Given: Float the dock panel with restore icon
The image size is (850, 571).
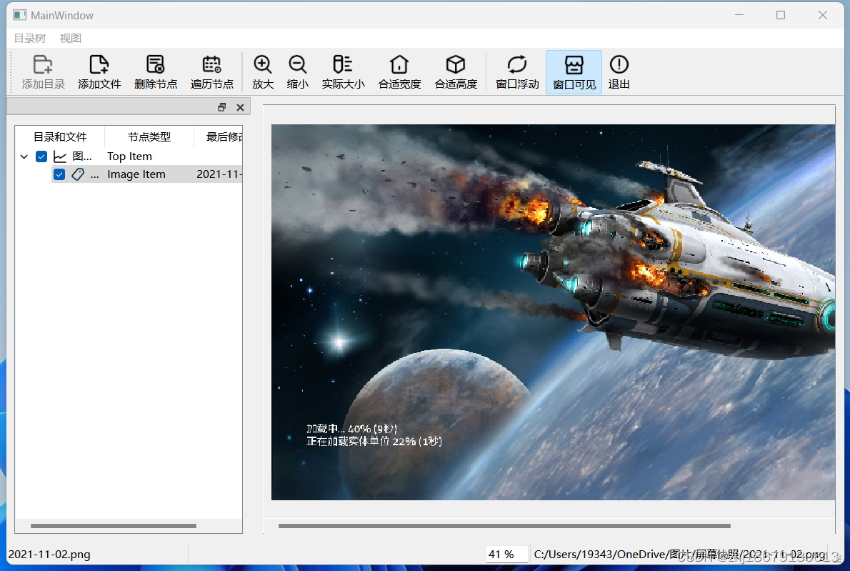Looking at the screenshot, I should click(x=221, y=107).
